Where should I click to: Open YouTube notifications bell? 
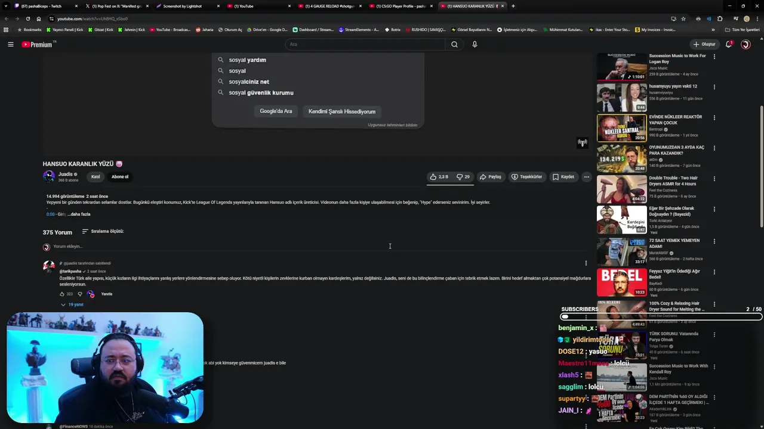[729, 44]
